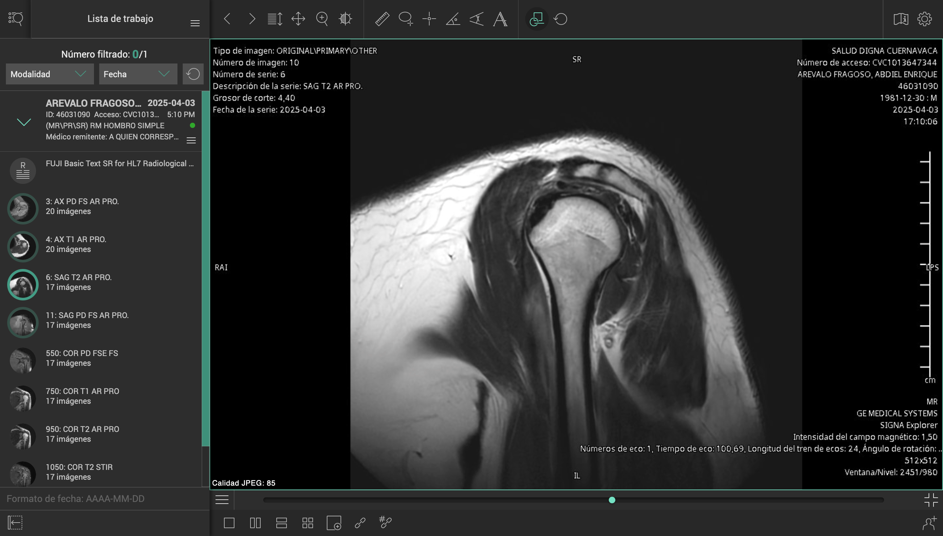This screenshot has height=536, width=943.
Task: Open series 11: SAG PD FS AR PRO thumbnail
Action: [x=23, y=323]
